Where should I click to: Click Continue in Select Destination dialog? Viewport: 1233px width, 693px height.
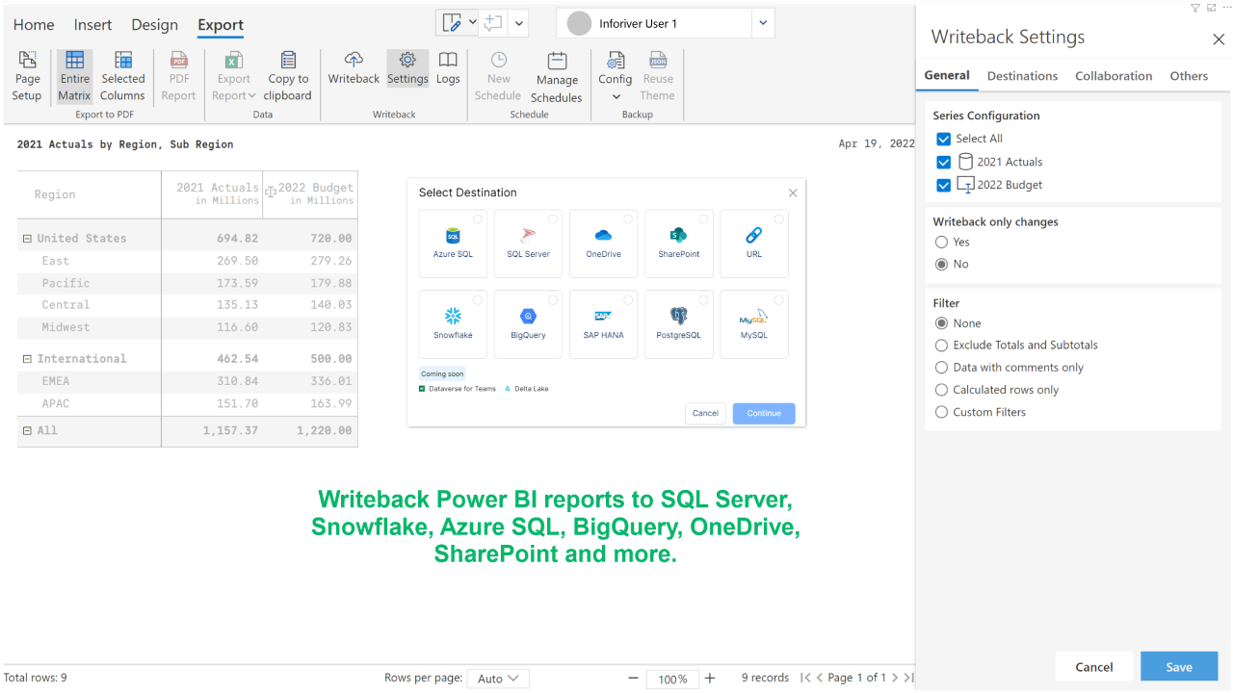(x=764, y=413)
